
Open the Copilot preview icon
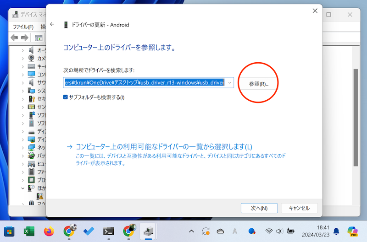coord(352,231)
